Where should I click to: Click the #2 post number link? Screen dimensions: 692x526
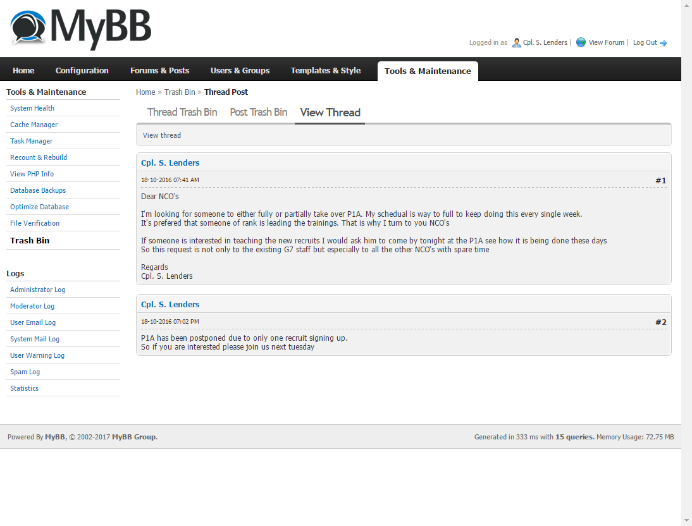tap(660, 322)
